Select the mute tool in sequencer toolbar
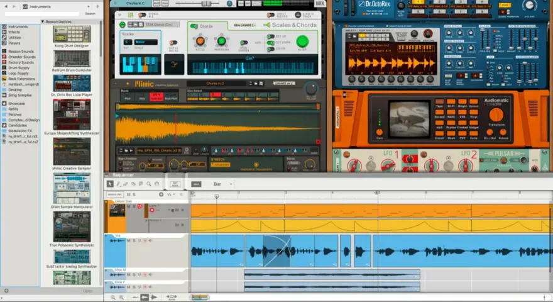This screenshot has height=302, width=553. coord(141,184)
